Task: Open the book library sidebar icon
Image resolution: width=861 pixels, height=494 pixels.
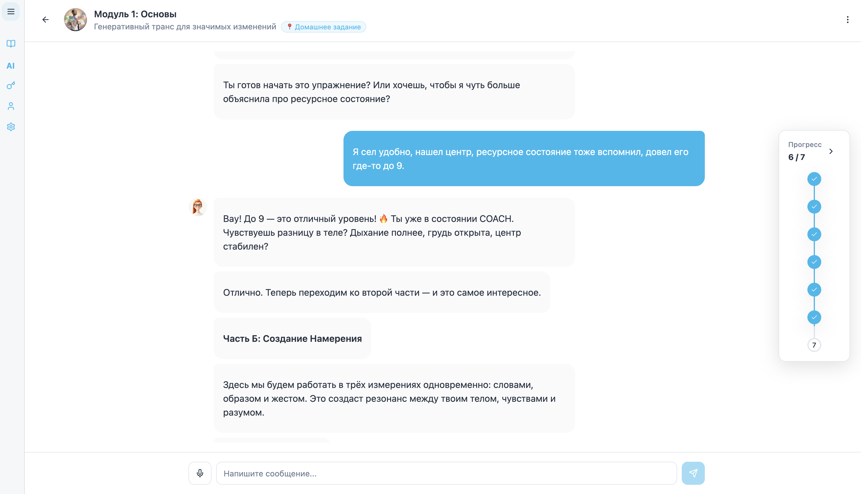Action: [11, 44]
